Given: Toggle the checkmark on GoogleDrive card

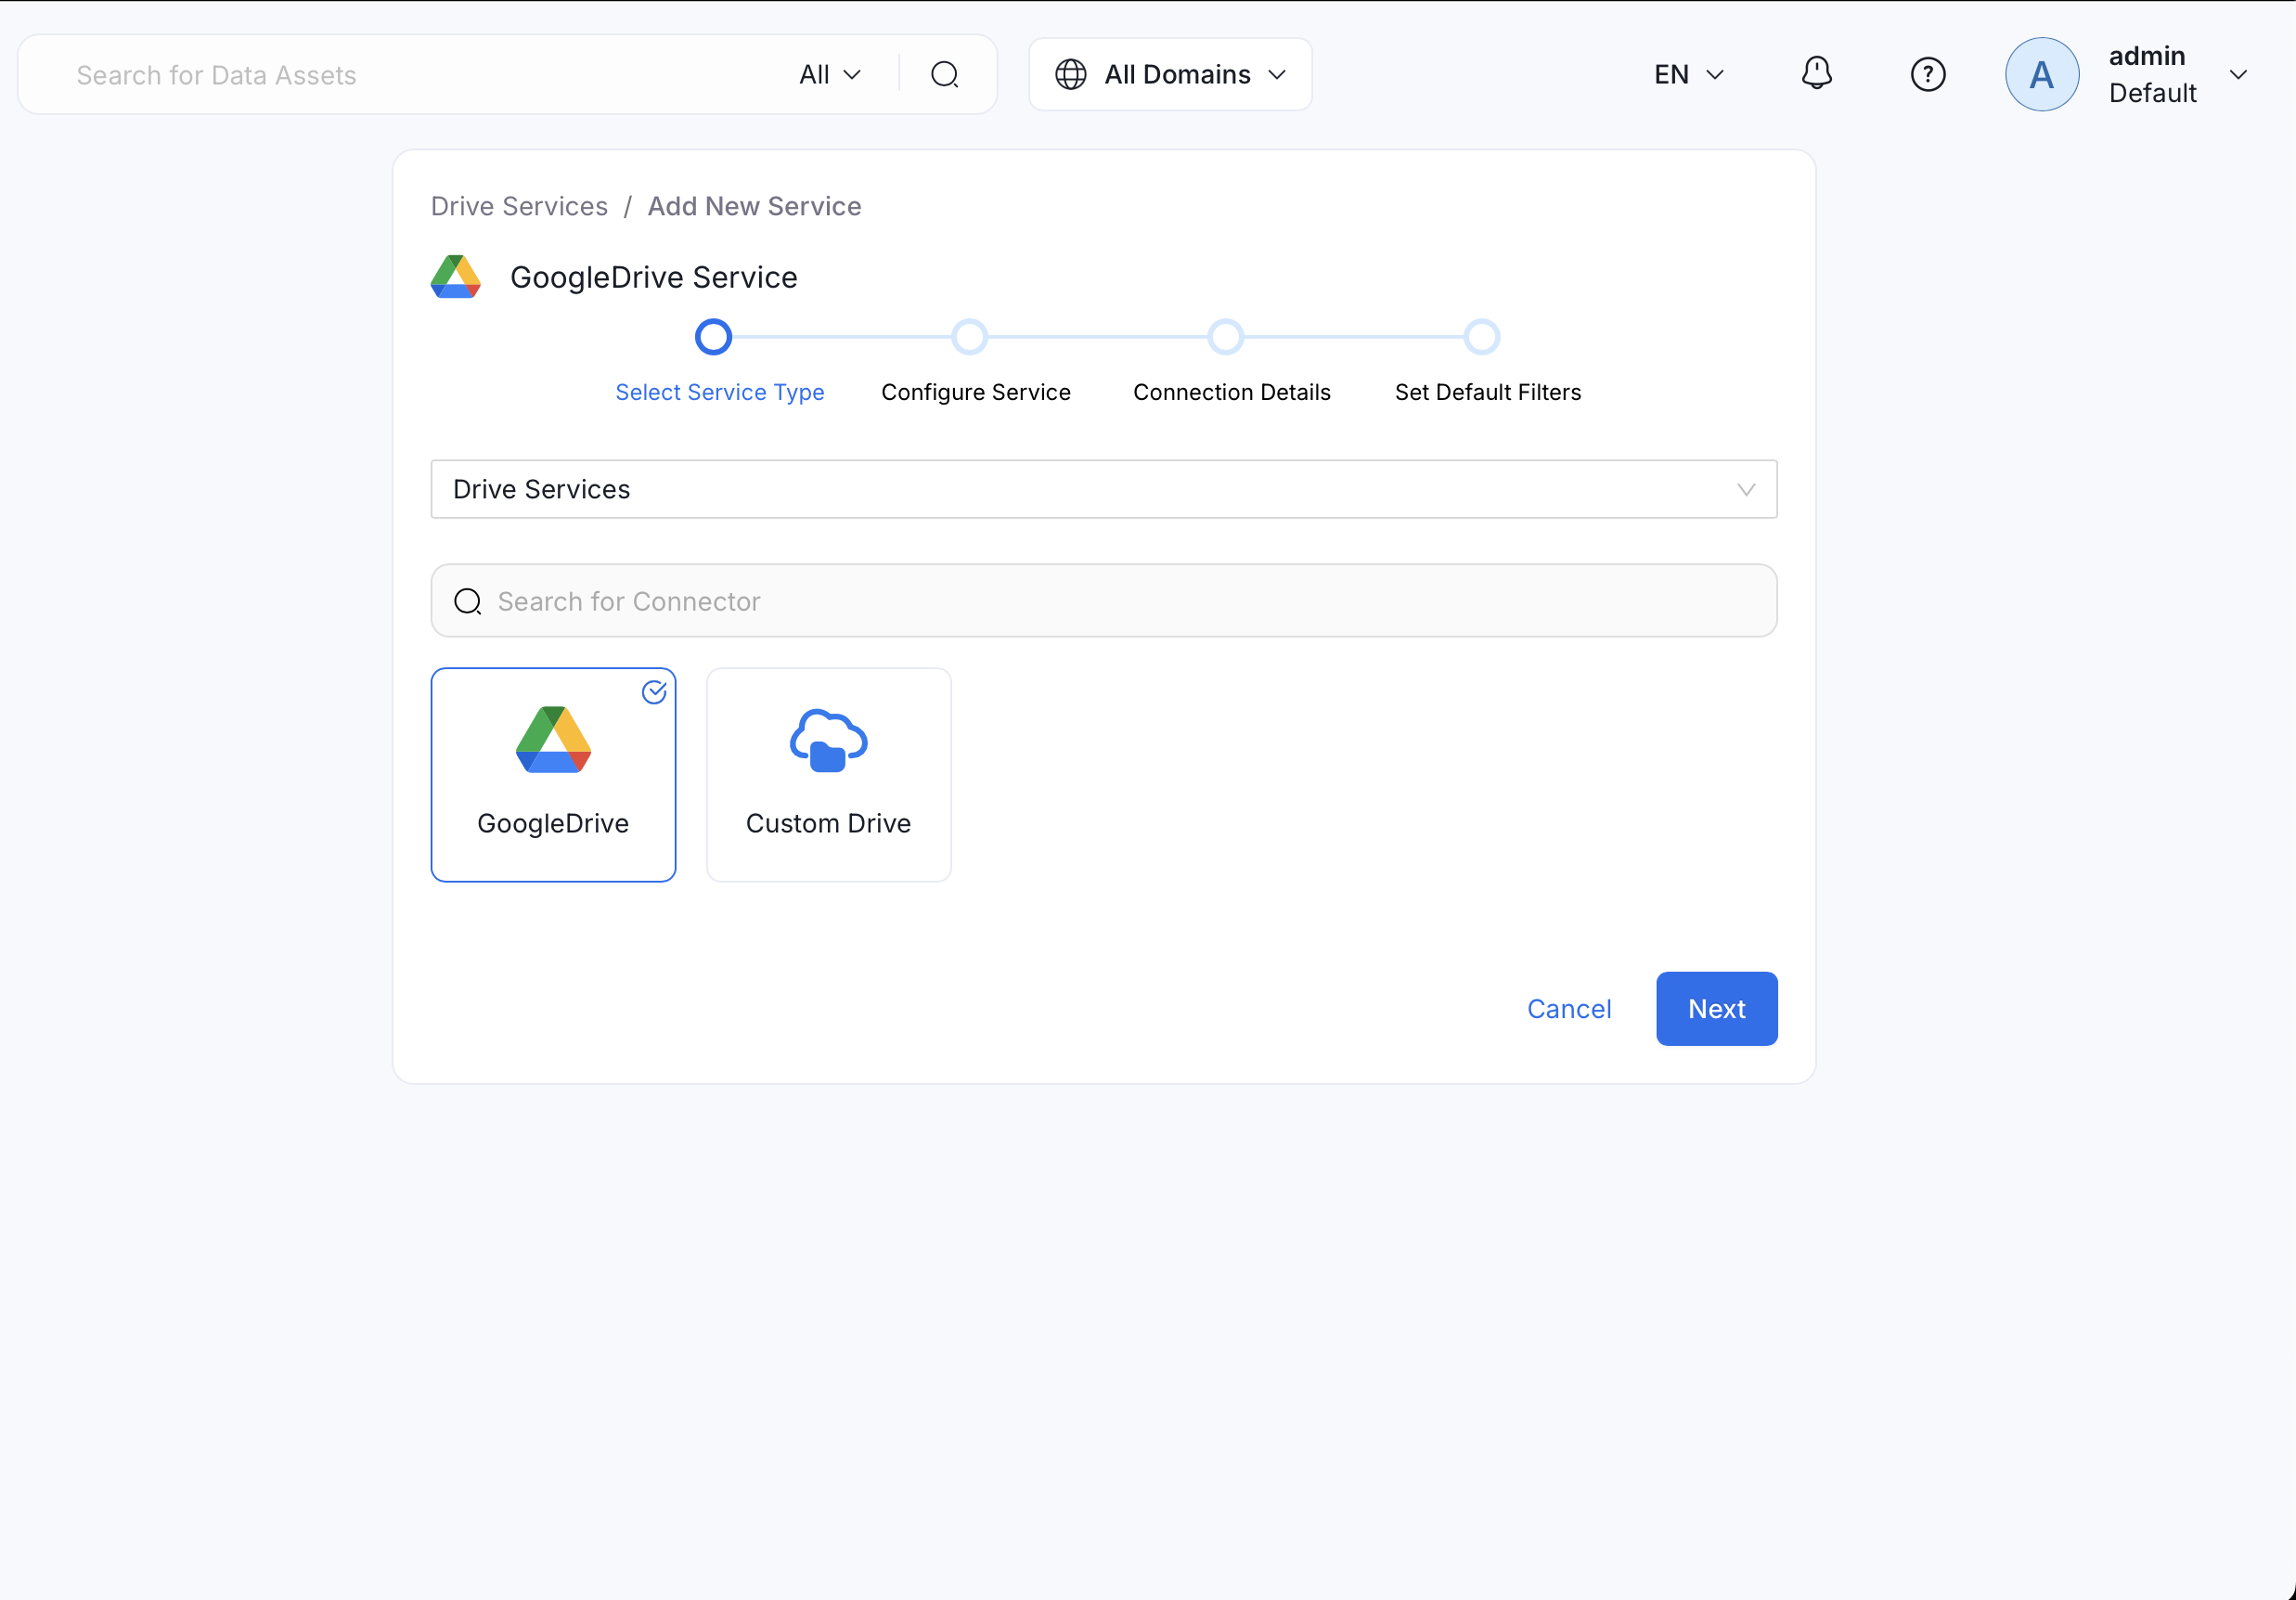Looking at the screenshot, I should pyautogui.click(x=654, y=692).
